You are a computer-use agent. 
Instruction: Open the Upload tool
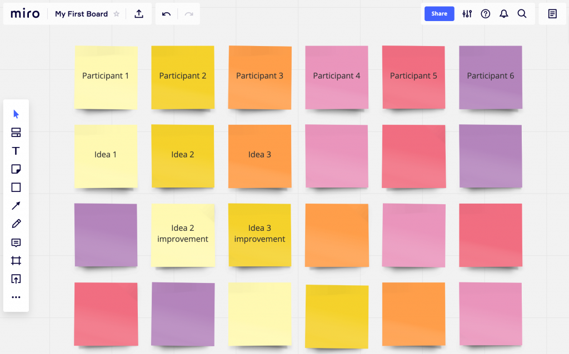click(16, 279)
